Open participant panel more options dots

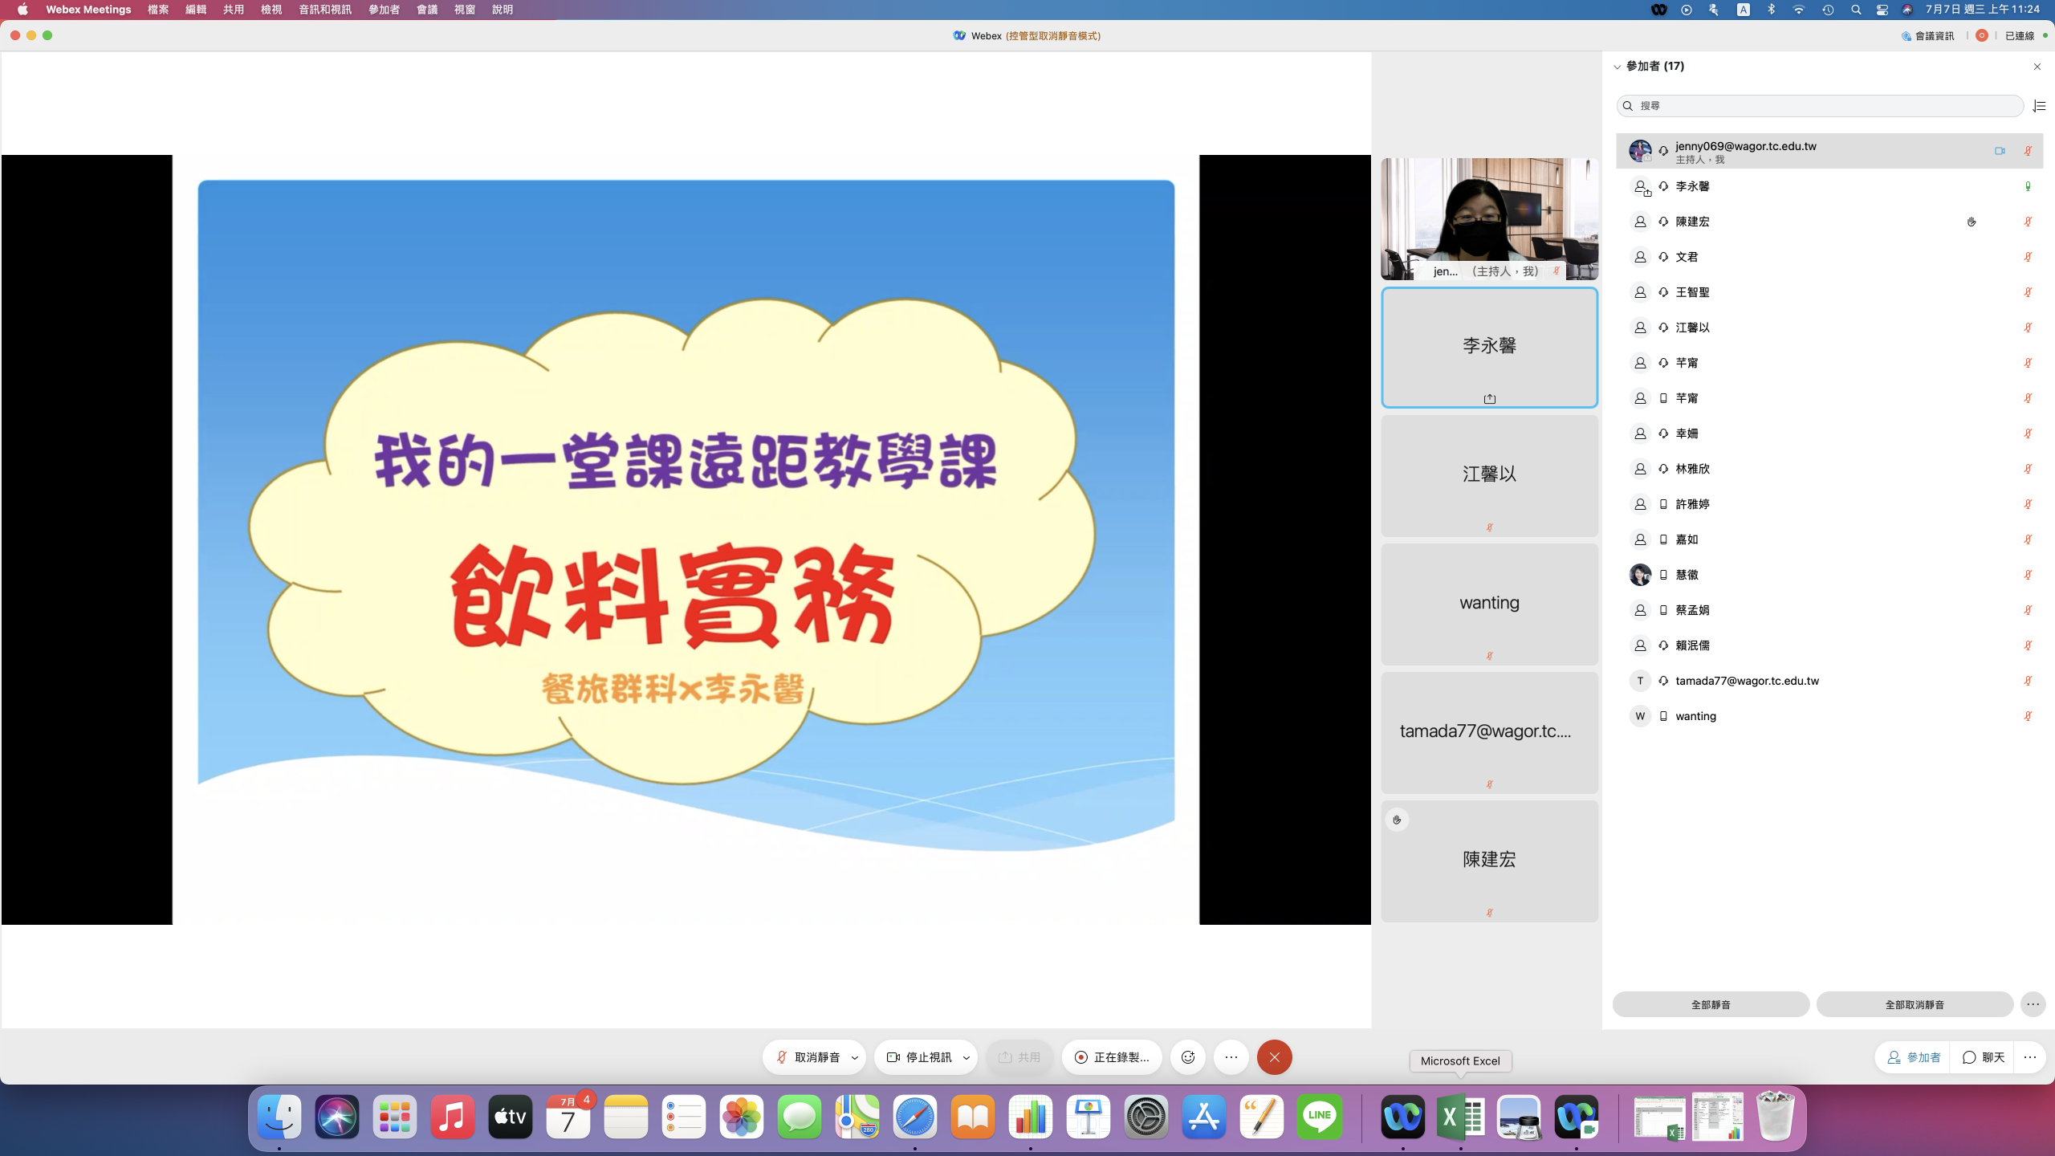(x=2033, y=1004)
